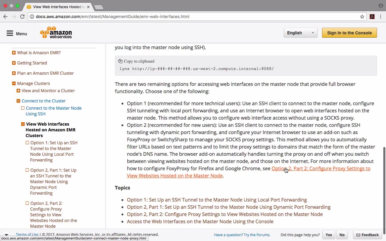The height and width of the screenshot is (241, 386).
Task: Open Topics link for Local Port Forwarding
Action: (217, 200)
